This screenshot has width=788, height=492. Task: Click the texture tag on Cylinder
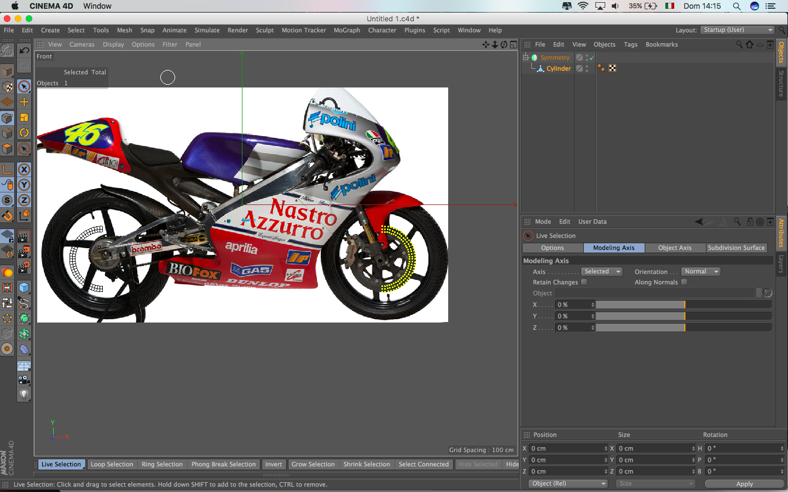click(x=612, y=68)
